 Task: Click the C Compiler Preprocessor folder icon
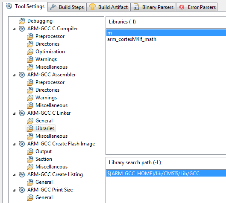(x=30, y=36)
